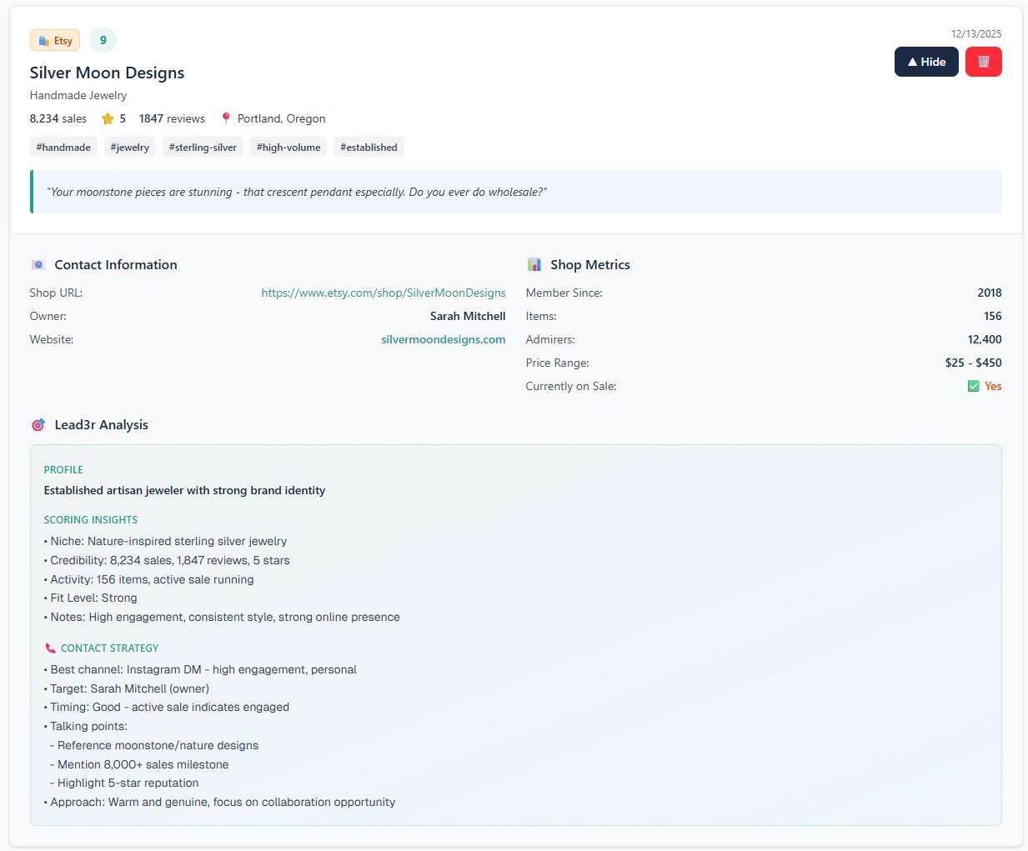Click the Contact Information section icon

pyautogui.click(x=38, y=265)
